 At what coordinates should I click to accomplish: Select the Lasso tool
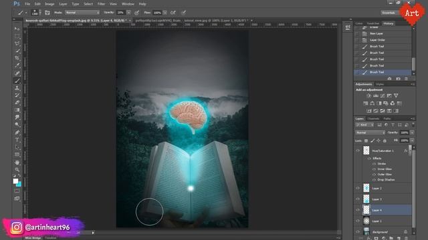coord(17,43)
